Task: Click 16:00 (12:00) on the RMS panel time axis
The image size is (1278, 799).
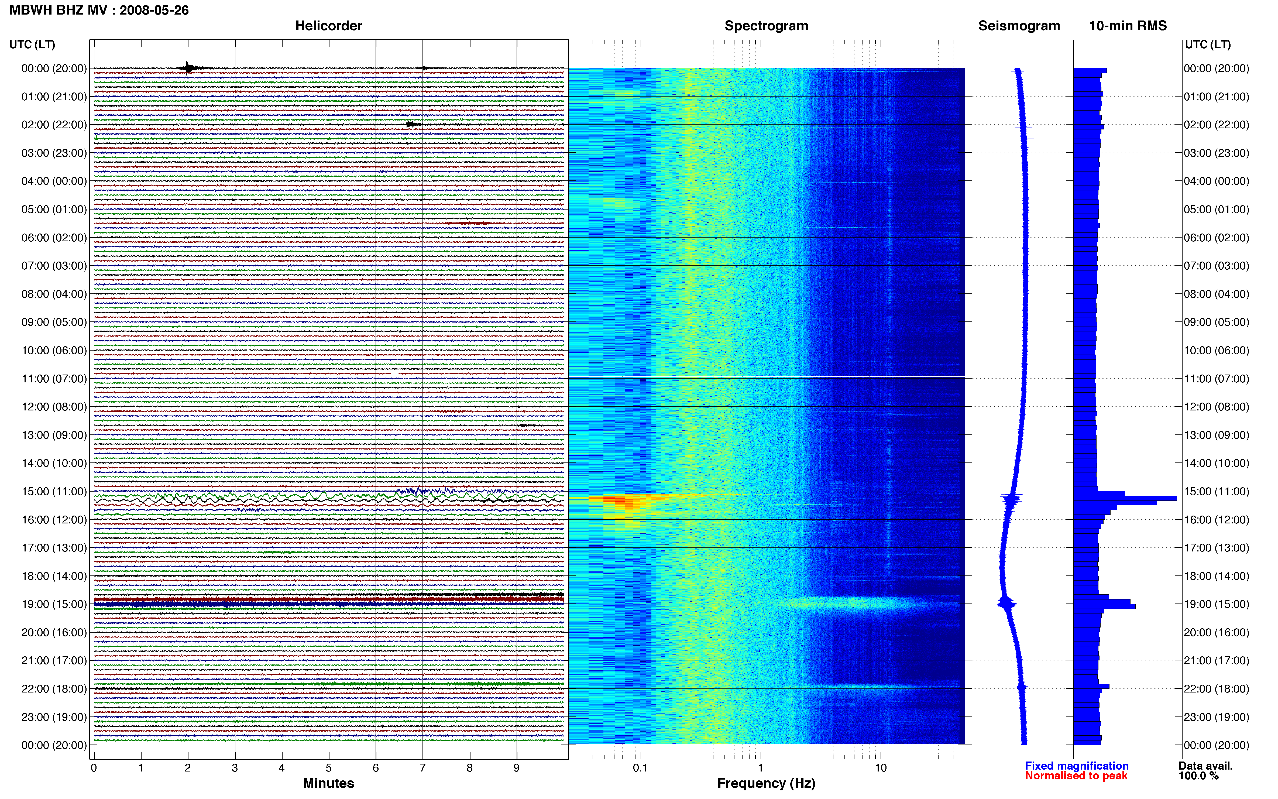Action: tap(1216, 520)
